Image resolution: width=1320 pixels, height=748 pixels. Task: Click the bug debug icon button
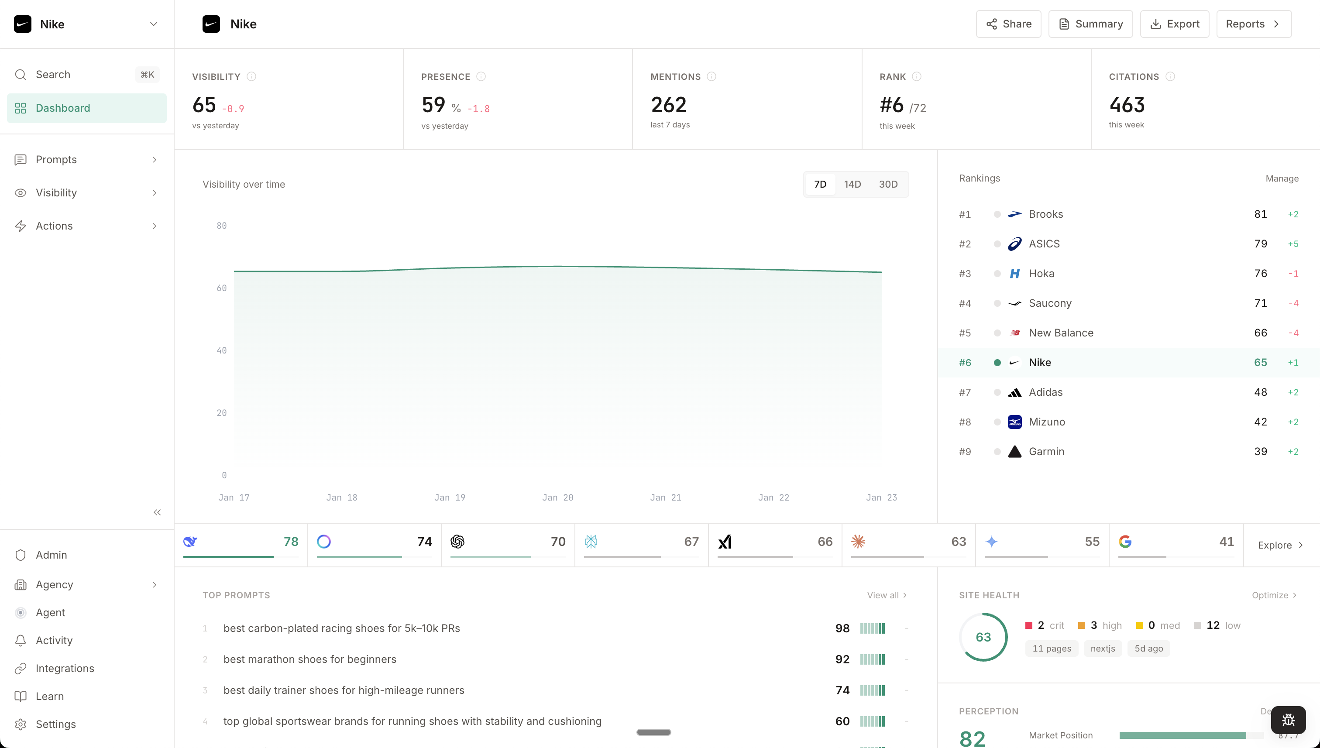point(1288,720)
